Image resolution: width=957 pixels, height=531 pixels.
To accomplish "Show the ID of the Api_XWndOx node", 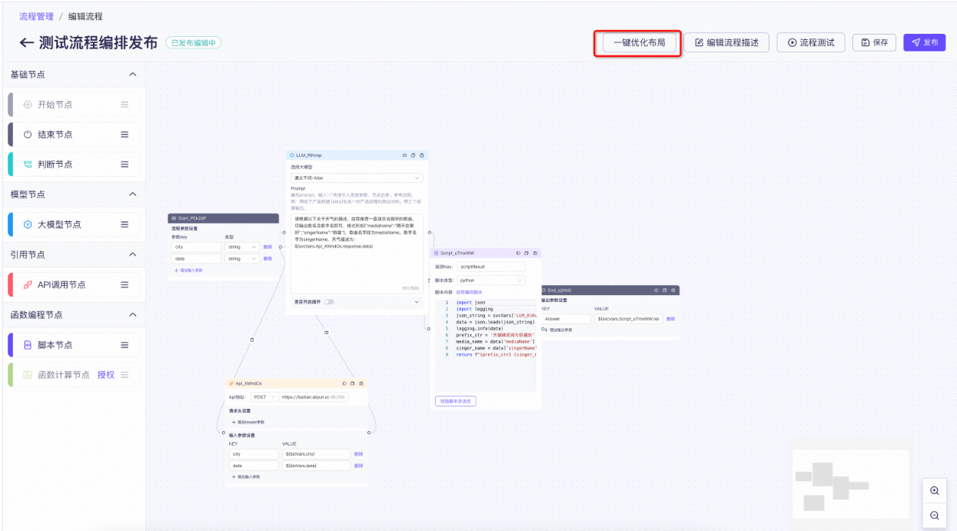I will 344,383.
